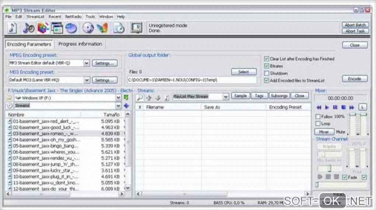Select the Encoding Parameters tab
Image resolution: width=376 pixels, height=210 pixels.
29,44
